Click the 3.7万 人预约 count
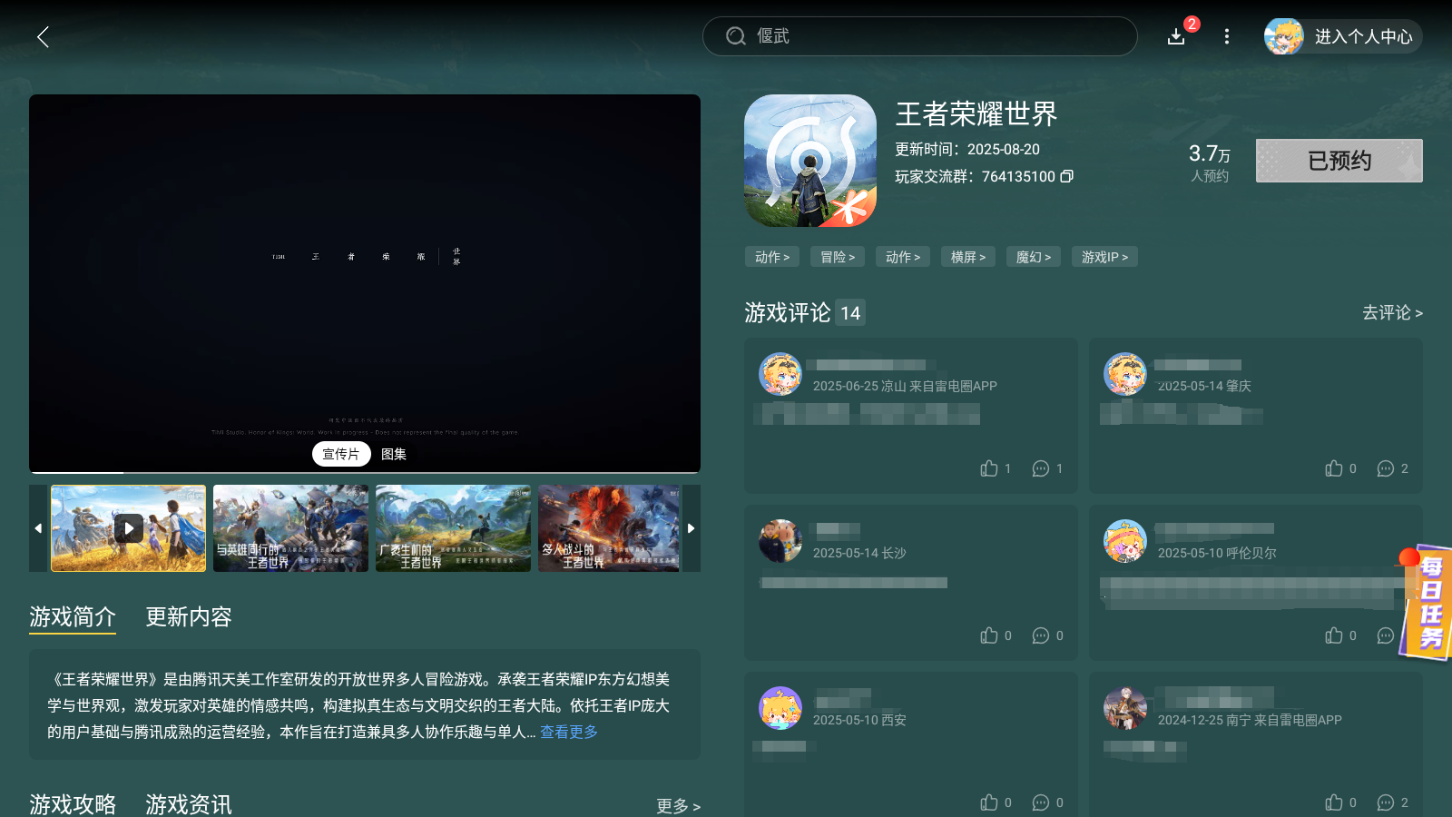 point(1210,162)
